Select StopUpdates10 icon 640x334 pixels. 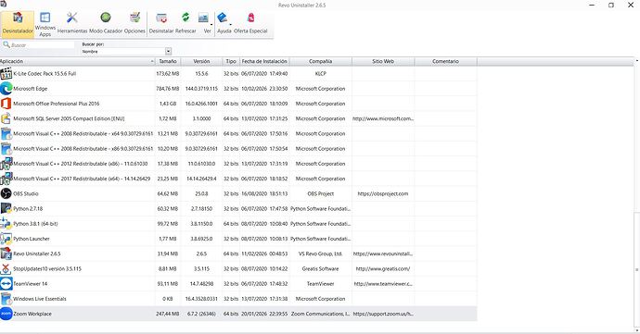pyautogui.click(x=6, y=269)
